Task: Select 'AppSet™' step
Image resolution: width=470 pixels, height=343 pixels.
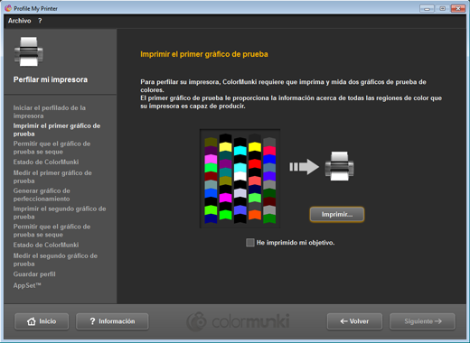Action: tap(27, 285)
